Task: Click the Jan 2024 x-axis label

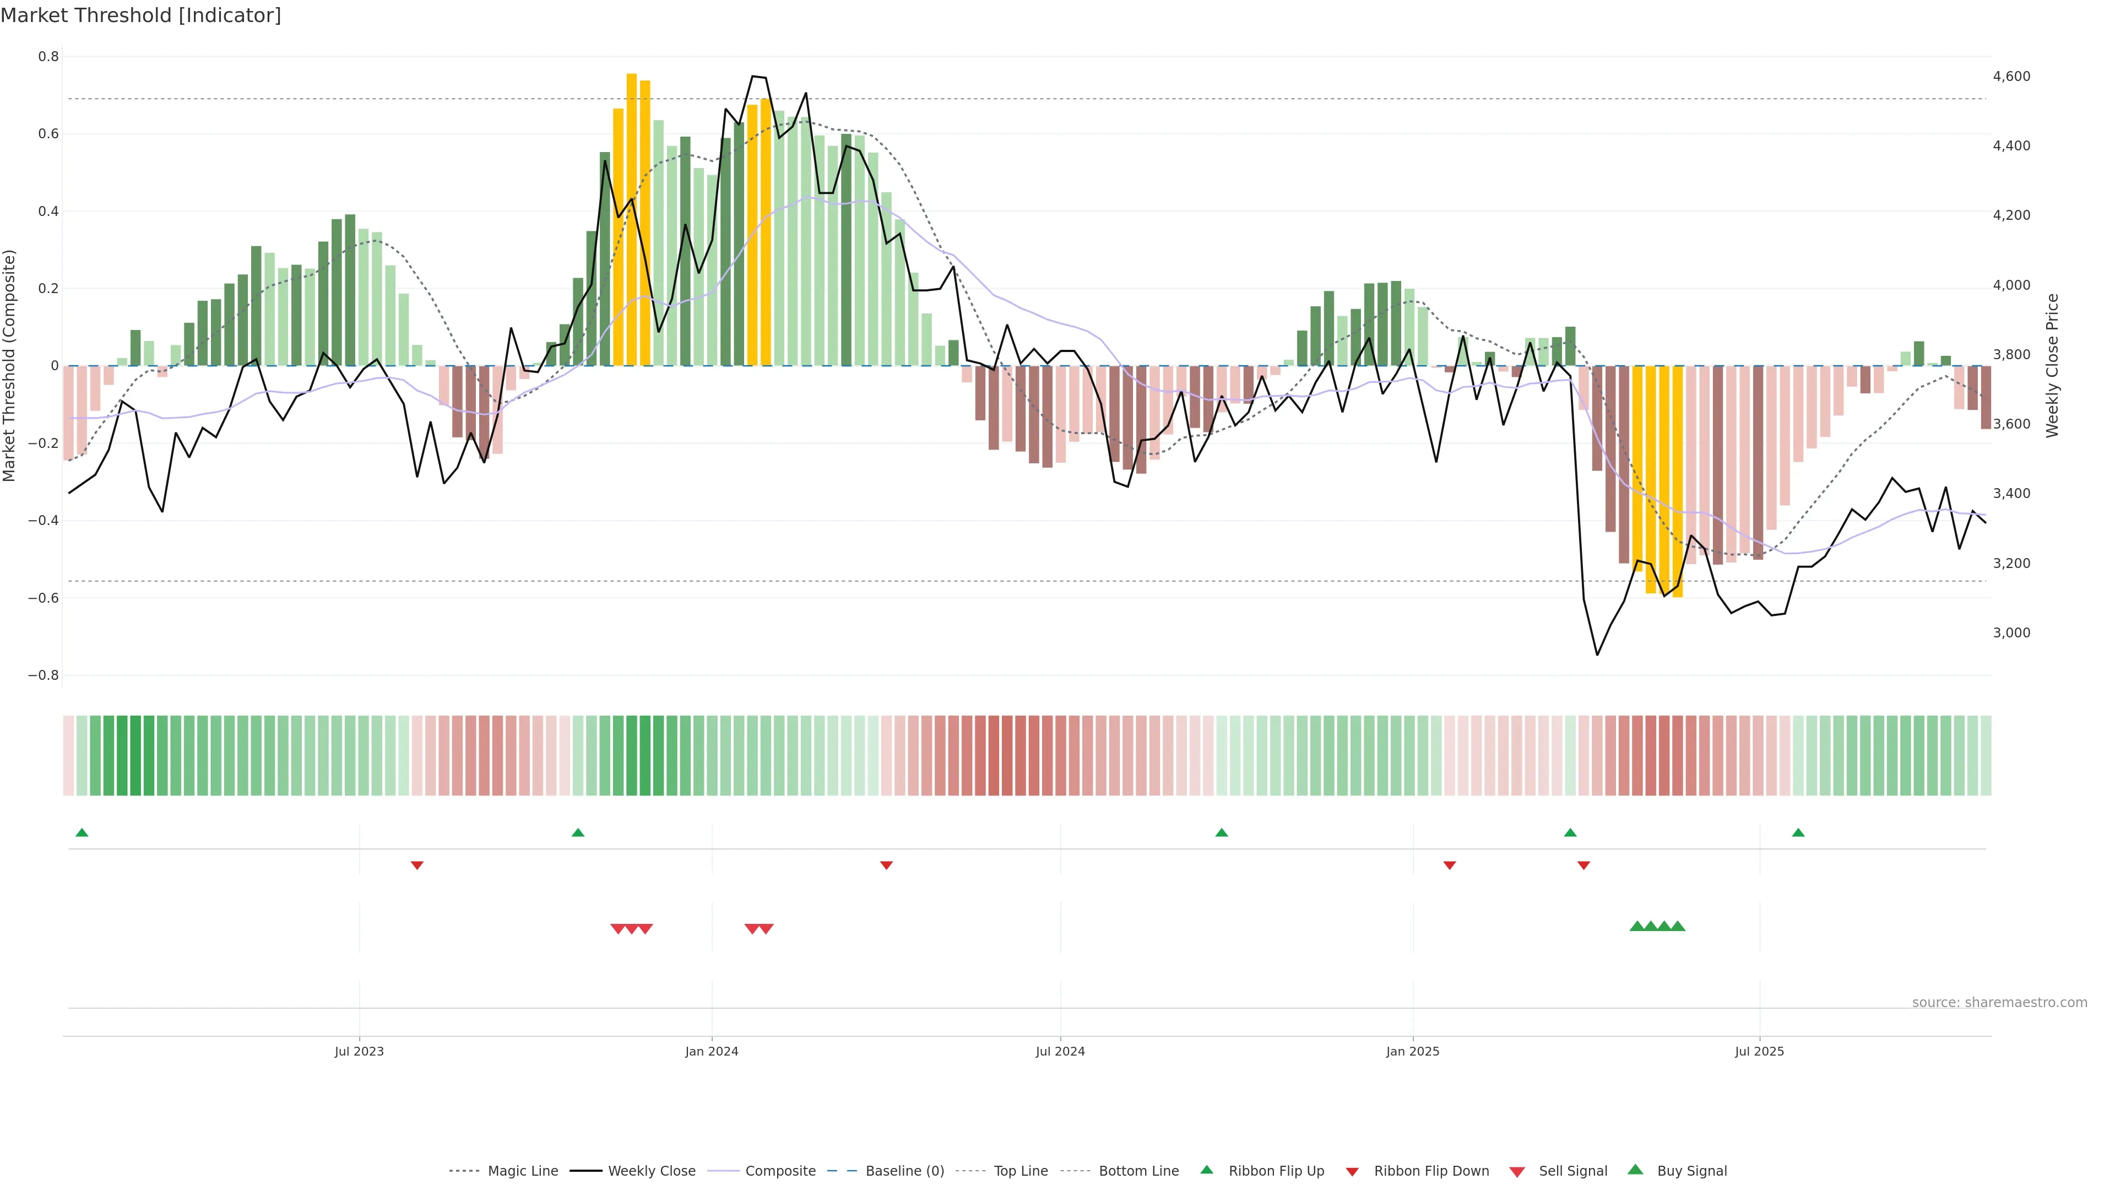Action: pos(712,1051)
